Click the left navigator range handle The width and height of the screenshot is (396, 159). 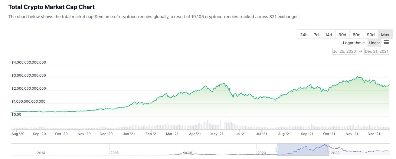point(277,149)
